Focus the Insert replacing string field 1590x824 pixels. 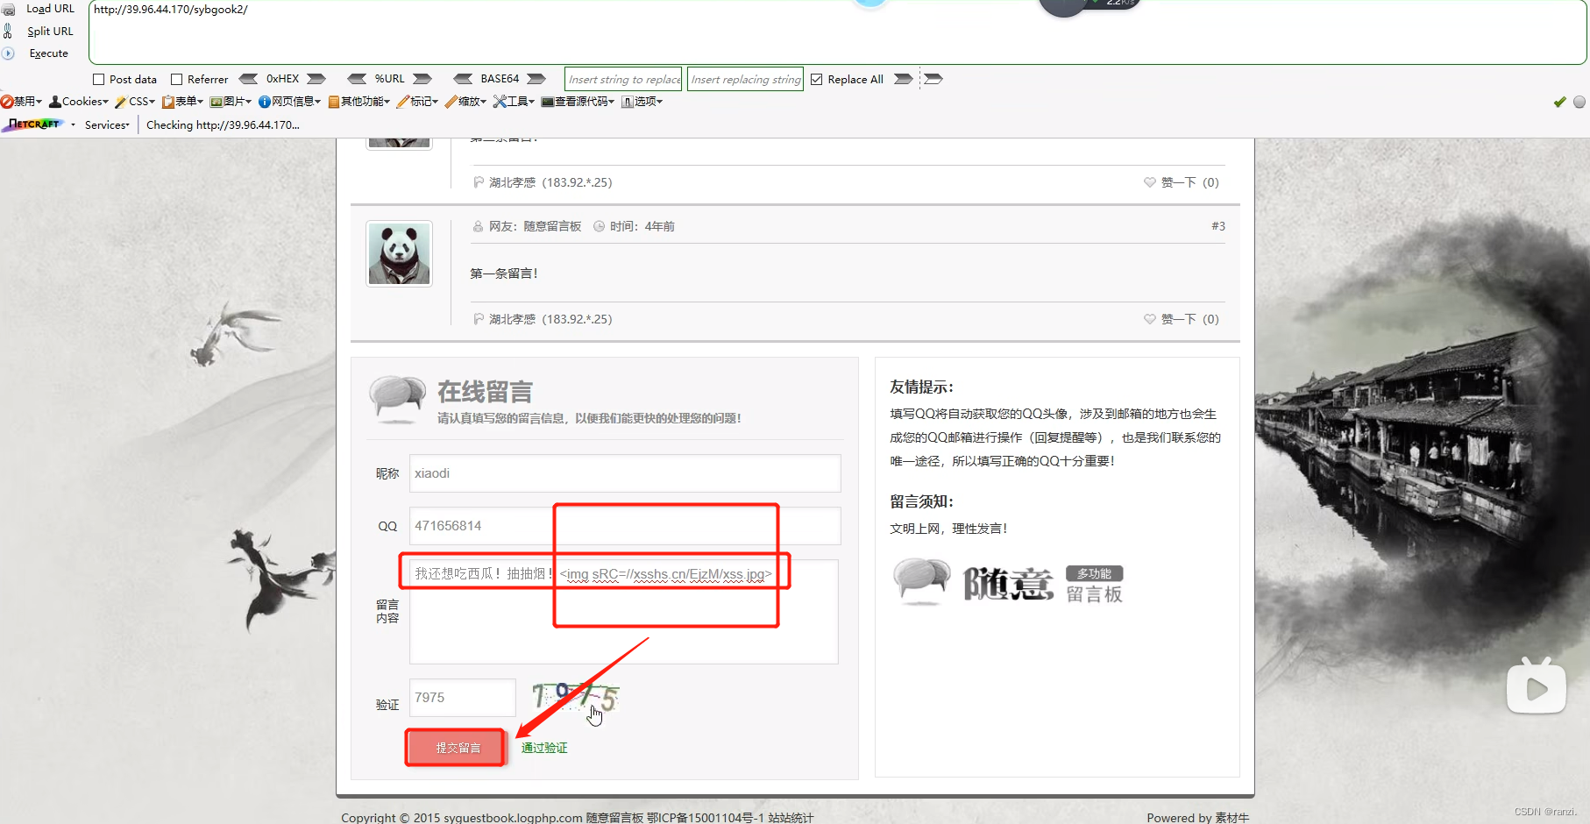coord(746,79)
